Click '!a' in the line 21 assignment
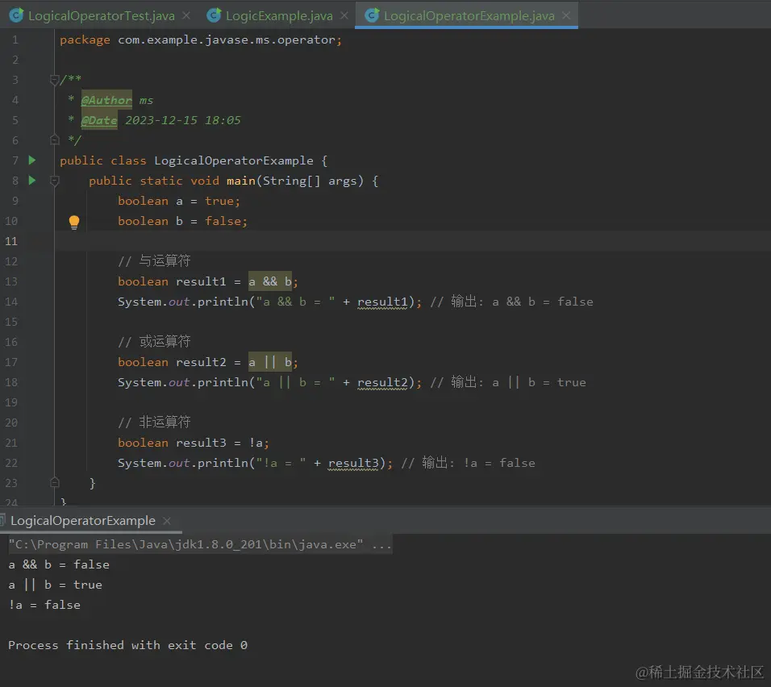 [256, 443]
